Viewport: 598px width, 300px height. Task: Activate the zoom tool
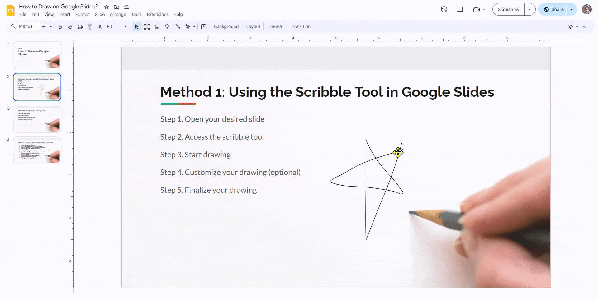coord(100,26)
